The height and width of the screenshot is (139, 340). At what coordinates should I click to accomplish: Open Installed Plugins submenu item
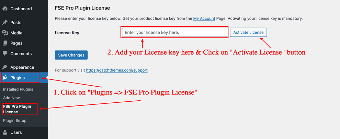coord(18,89)
